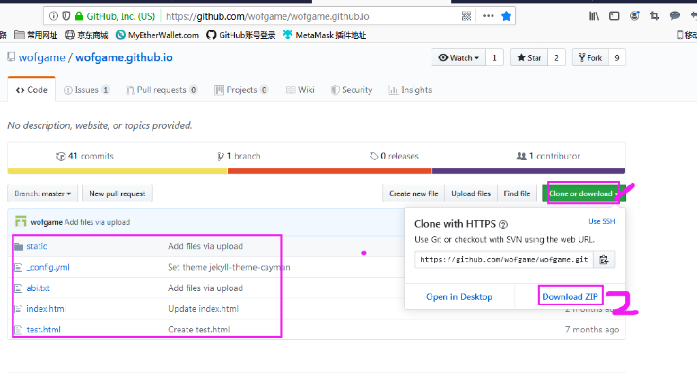697x378 pixels.
Task: Open the wofgame commit author name
Action: tap(47, 222)
